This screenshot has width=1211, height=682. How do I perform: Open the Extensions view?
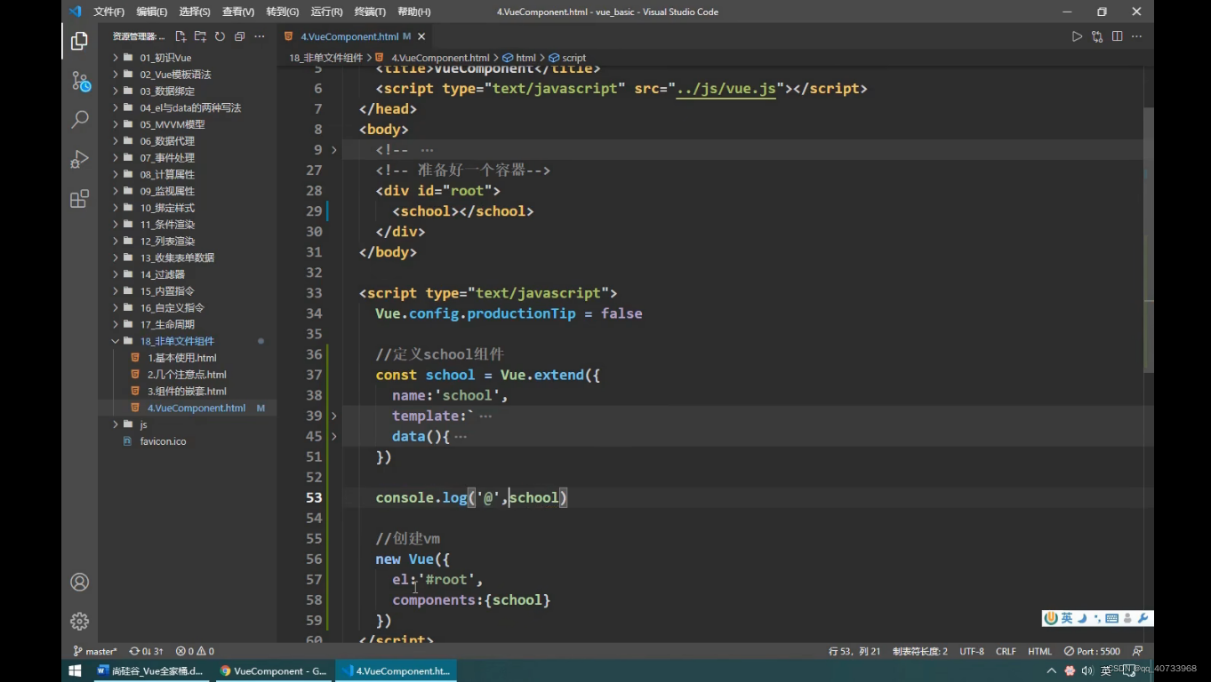[x=79, y=198]
